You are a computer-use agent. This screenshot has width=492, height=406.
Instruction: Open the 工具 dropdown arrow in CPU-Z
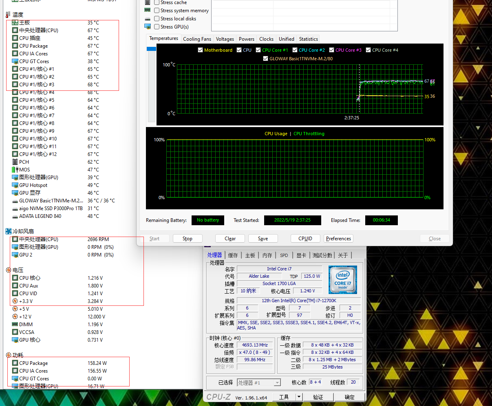(299, 397)
